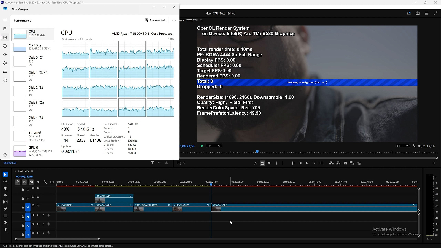
Task: Open the Workspaces icon in Premiere header
Action: point(409,13)
